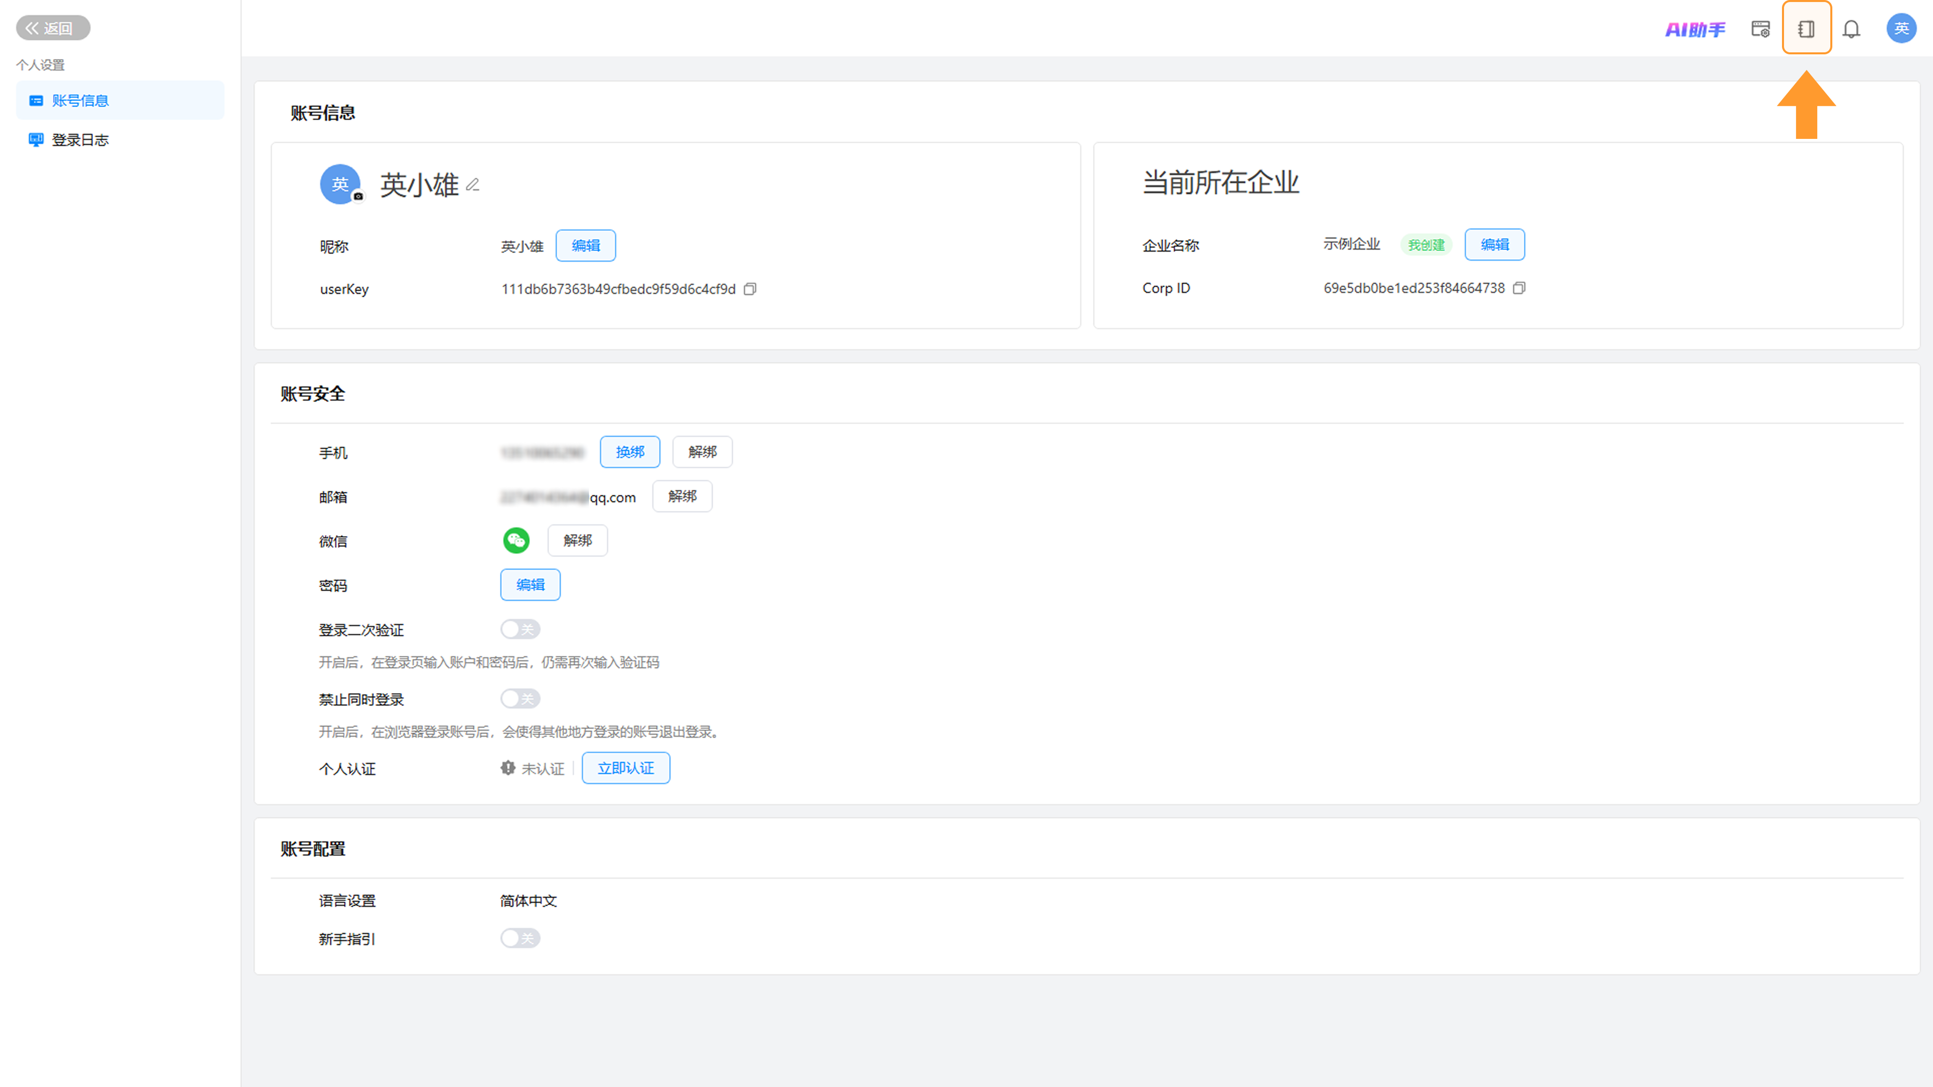
Task: Click the 英小雄 profile name heading
Action: 419,185
